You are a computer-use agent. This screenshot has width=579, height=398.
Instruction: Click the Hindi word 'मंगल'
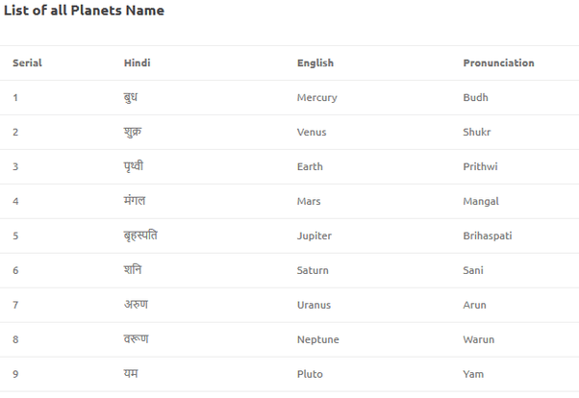pos(134,201)
